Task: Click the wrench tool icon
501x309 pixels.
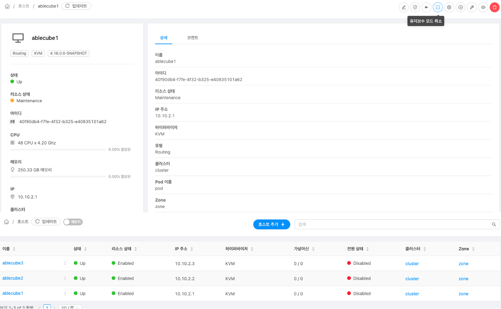Action: [x=472, y=7]
